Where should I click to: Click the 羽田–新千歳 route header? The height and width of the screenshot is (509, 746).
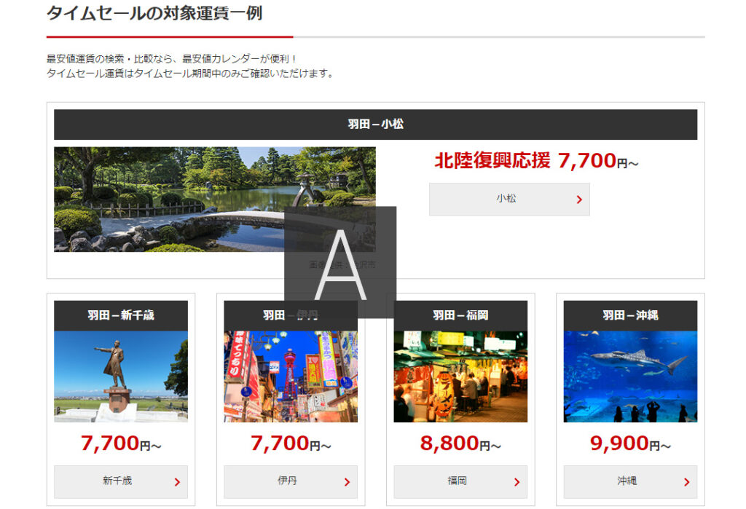[x=121, y=315]
